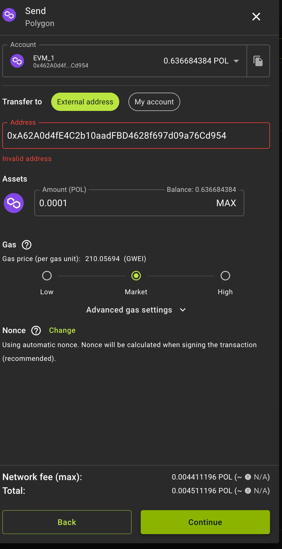Copy account address with the copy icon
This screenshot has height=549, width=282.
pos(258,61)
